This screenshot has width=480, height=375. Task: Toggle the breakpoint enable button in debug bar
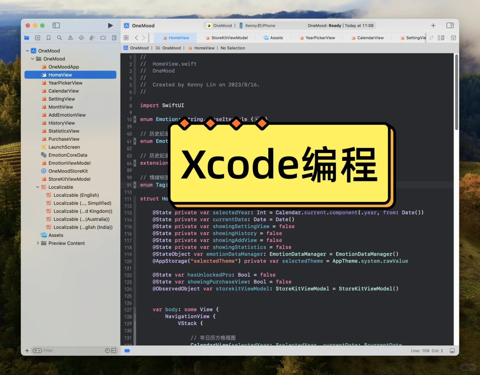pyautogui.click(x=127, y=351)
